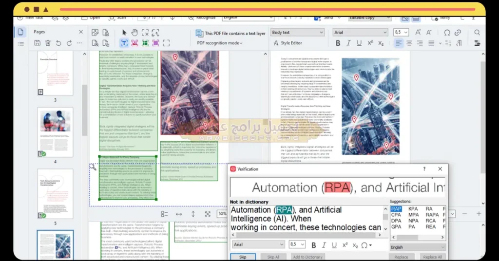Delete selected page with trash icon

(x=48, y=43)
